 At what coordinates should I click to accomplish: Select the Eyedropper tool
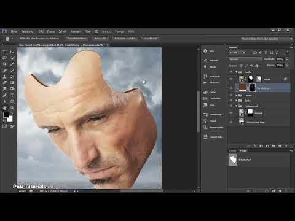pos(12,64)
